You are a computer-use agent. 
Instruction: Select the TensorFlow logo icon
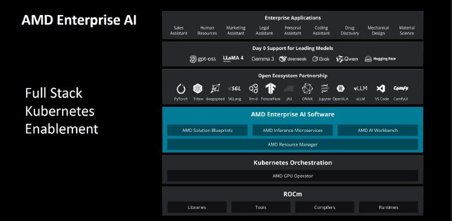pyautogui.click(x=271, y=89)
